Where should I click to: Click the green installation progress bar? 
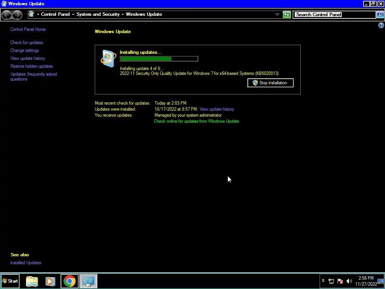(159, 59)
